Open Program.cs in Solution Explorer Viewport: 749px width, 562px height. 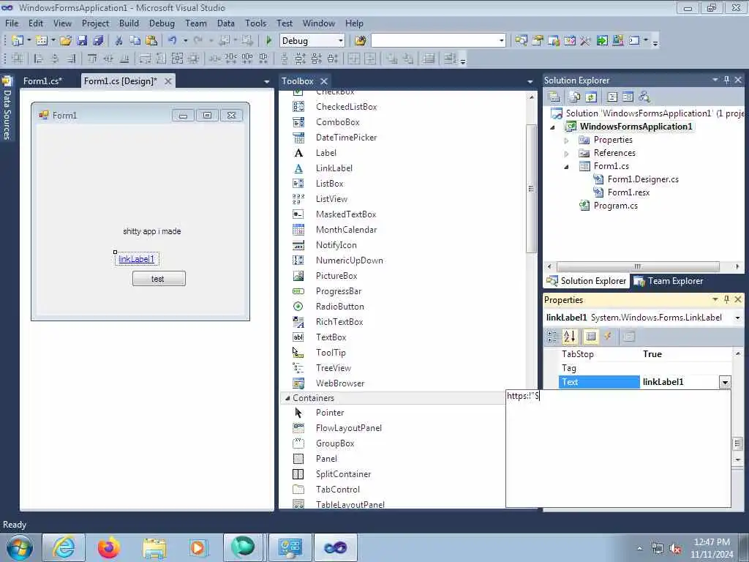coord(615,206)
